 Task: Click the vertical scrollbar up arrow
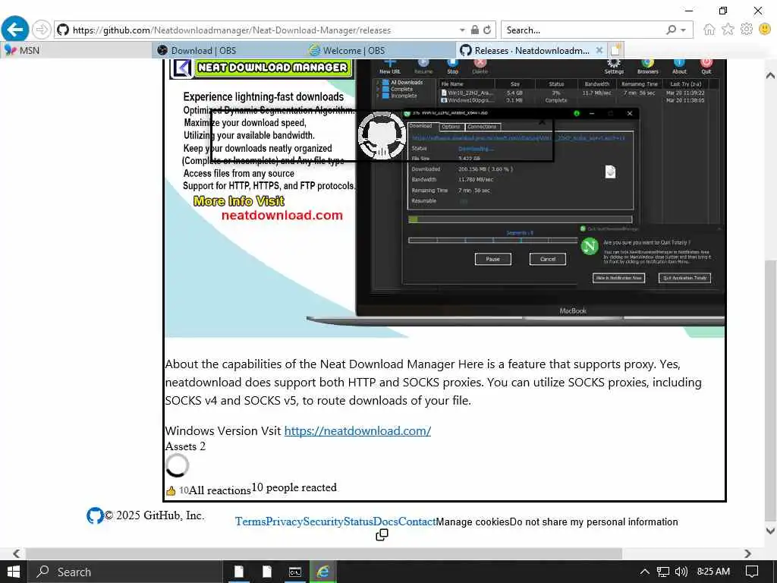click(x=770, y=75)
